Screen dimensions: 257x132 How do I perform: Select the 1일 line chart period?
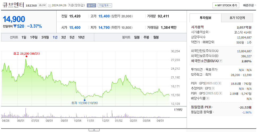[24, 37]
